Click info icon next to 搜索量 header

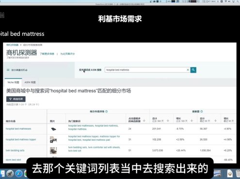202,111
